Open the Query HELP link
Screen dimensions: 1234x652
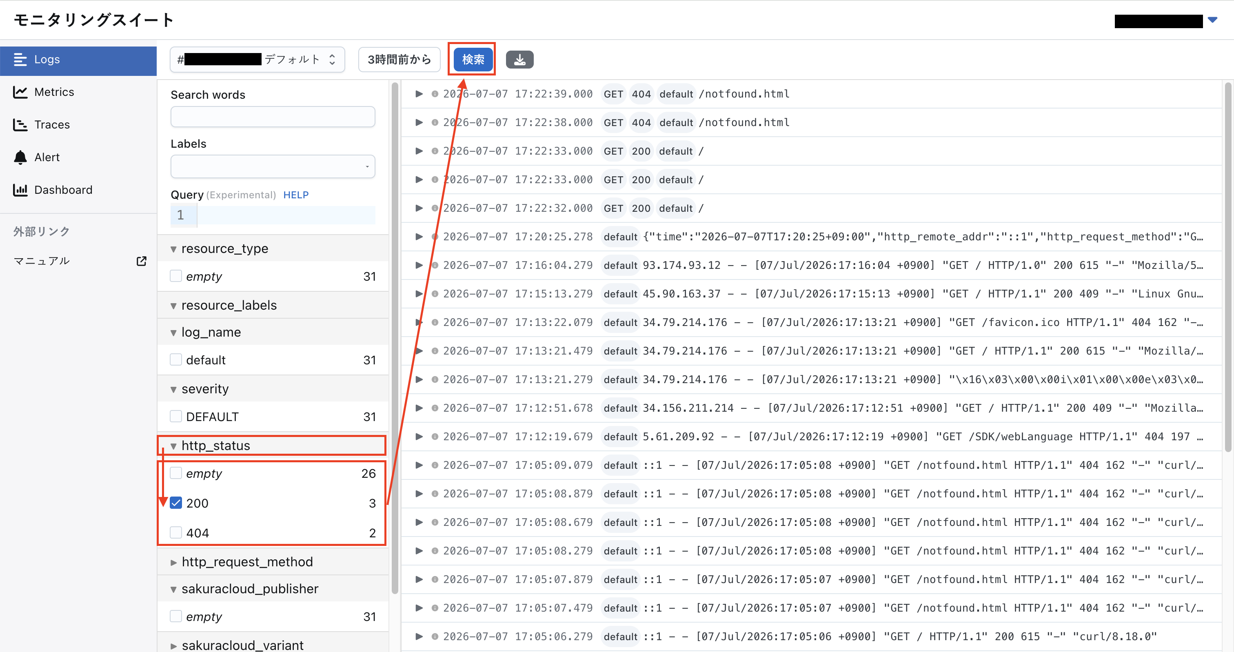coord(295,195)
